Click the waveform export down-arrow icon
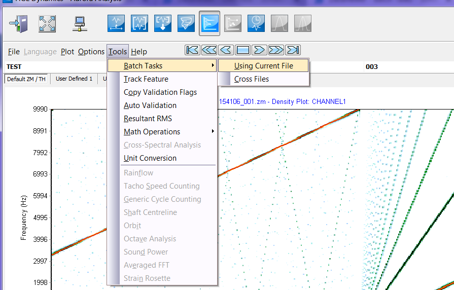454x290 pixels. coord(163,23)
